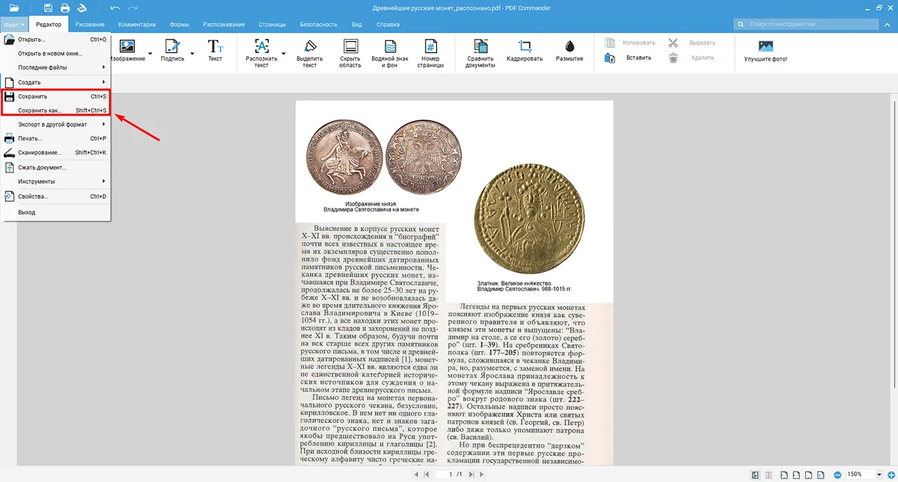Switch to the Рисование tab
Viewport: 898px width, 482px height.
[x=90, y=25]
